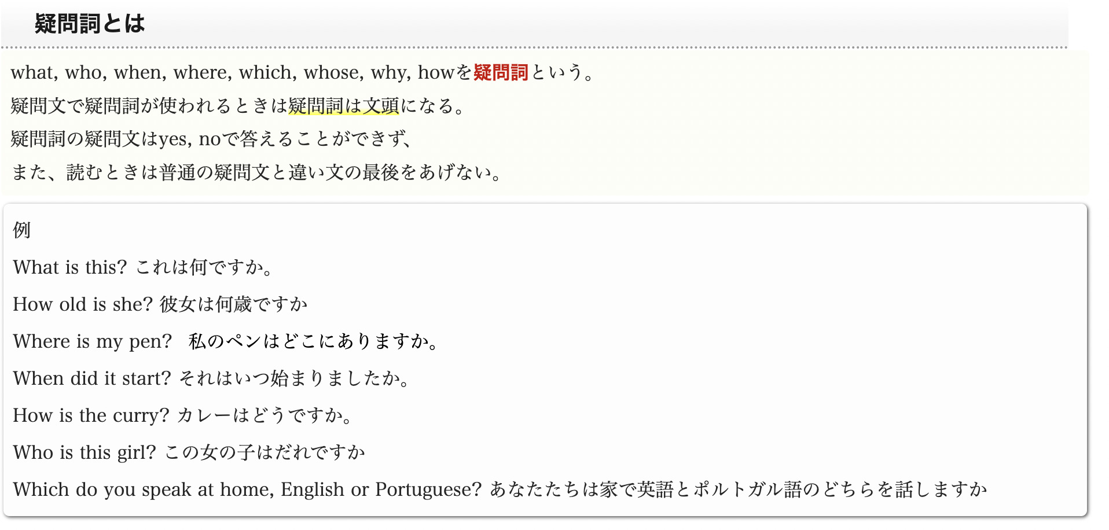Click the heading 疑問詞とは
The height and width of the screenshot is (530, 1109).
tap(90, 24)
